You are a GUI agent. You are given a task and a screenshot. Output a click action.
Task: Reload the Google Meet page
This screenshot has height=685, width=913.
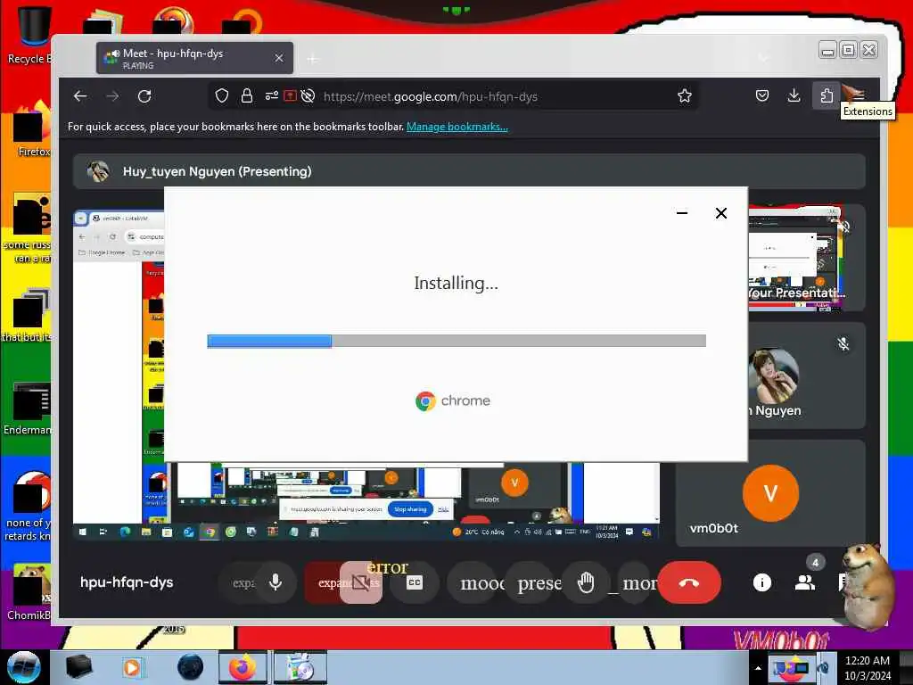[x=144, y=96]
